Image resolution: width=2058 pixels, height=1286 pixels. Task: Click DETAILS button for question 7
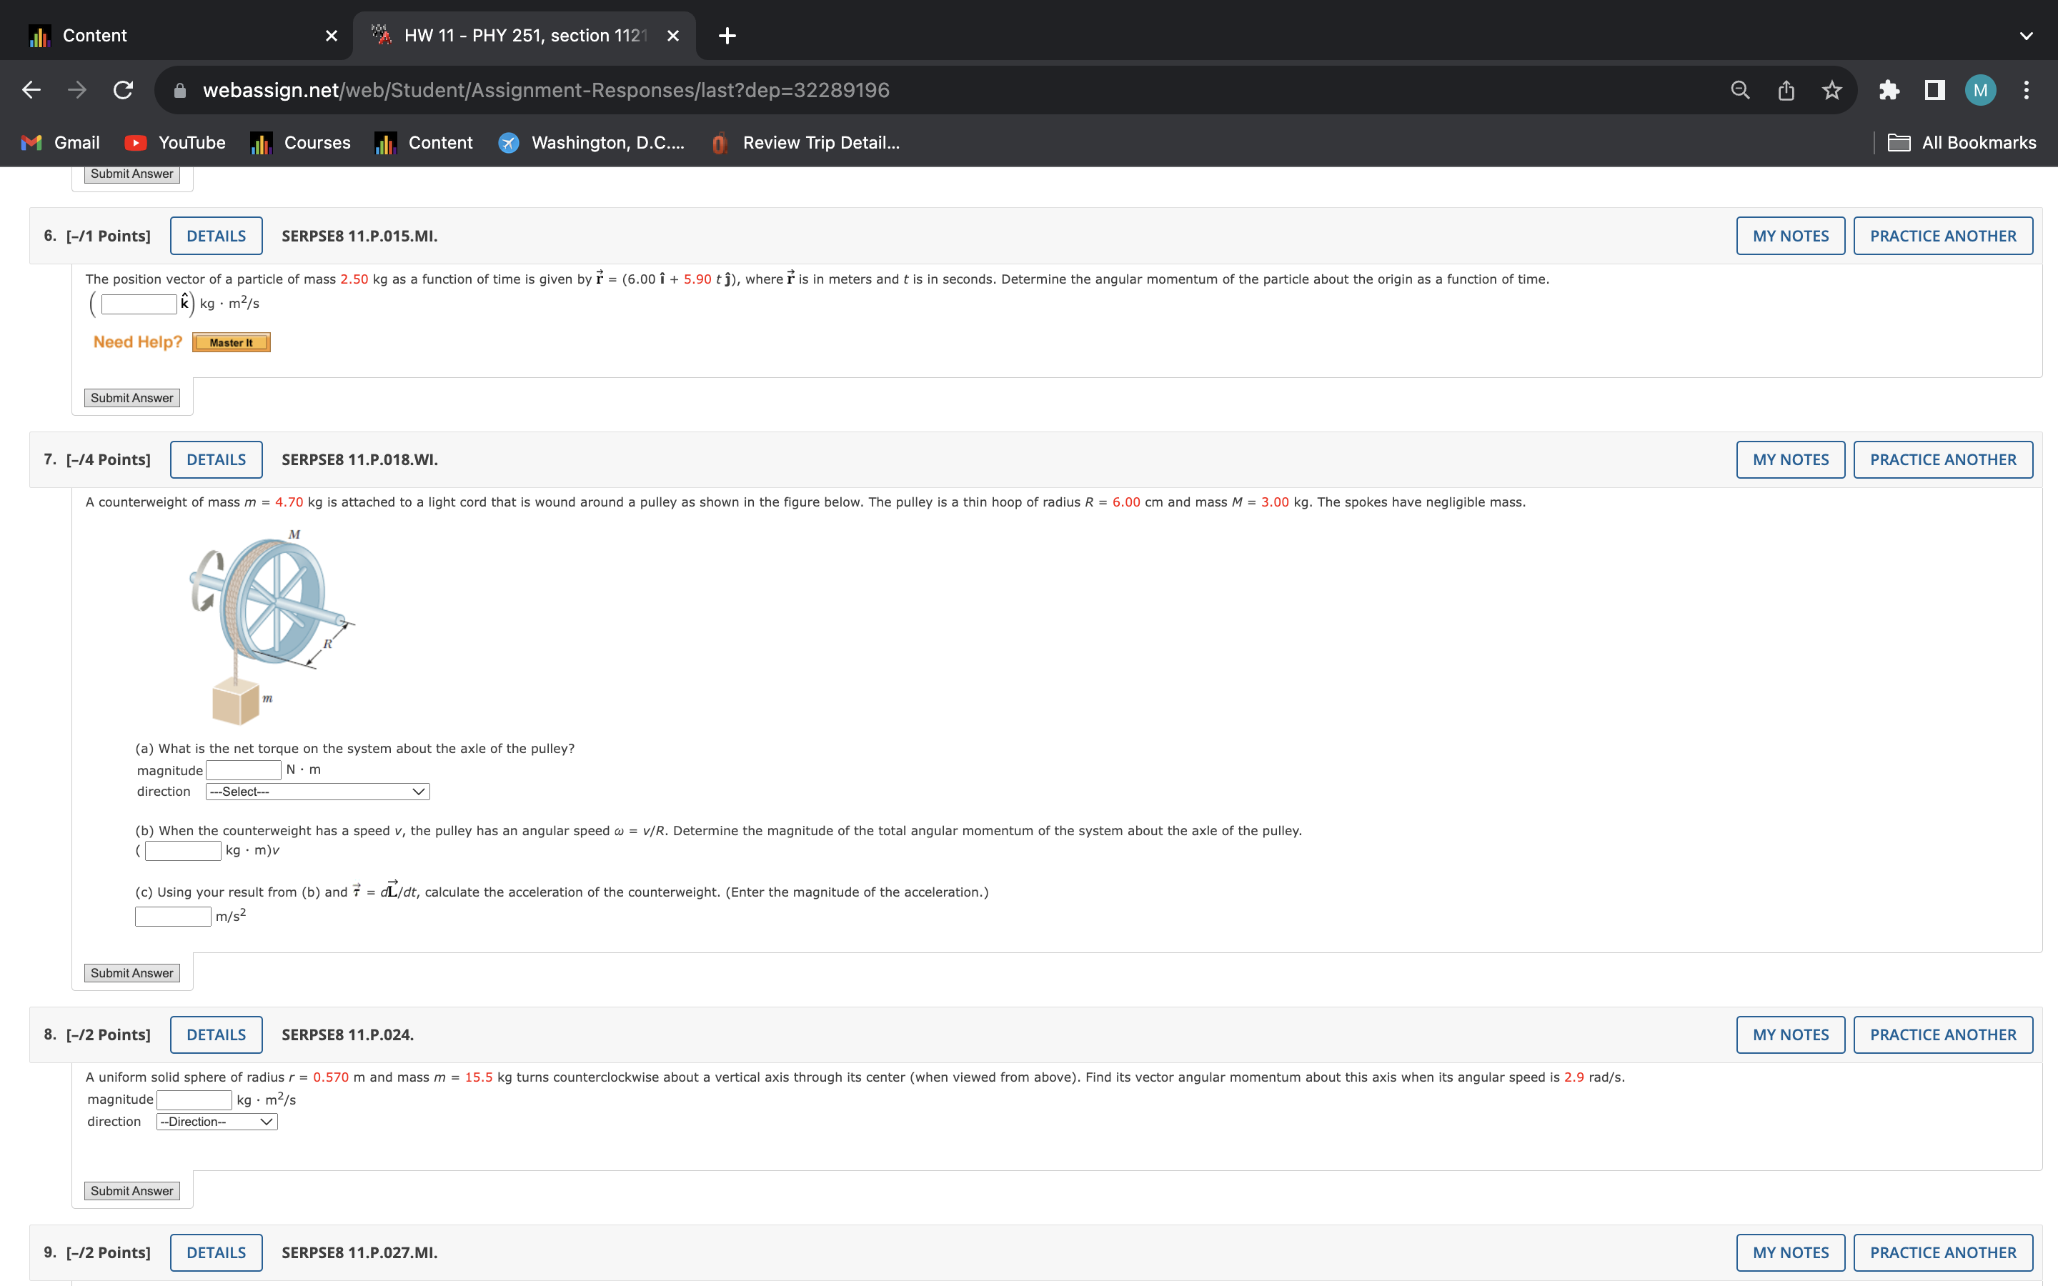point(216,460)
